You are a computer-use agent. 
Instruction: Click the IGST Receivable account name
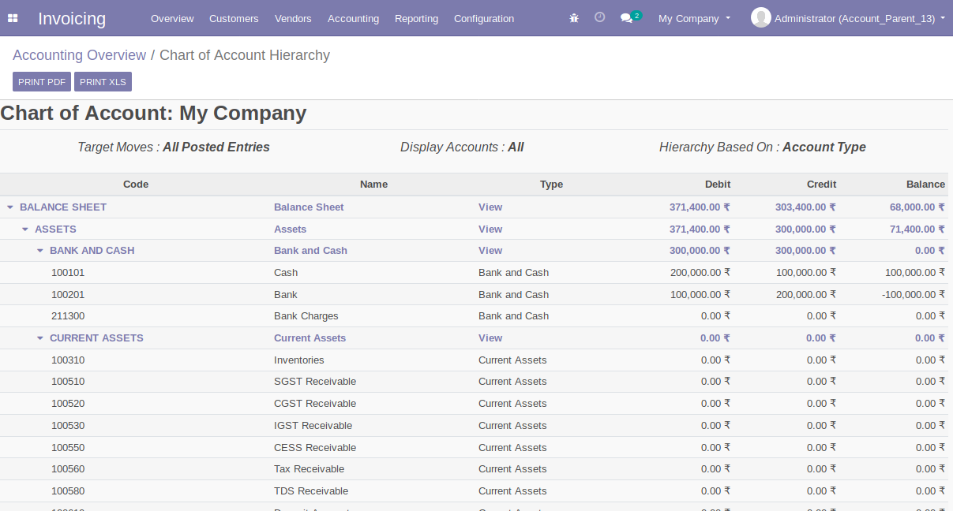(x=313, y=426)
